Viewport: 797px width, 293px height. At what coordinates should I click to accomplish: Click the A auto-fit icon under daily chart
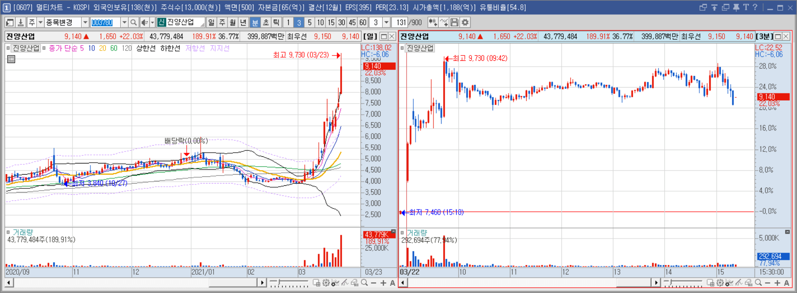tap(393, 283)
